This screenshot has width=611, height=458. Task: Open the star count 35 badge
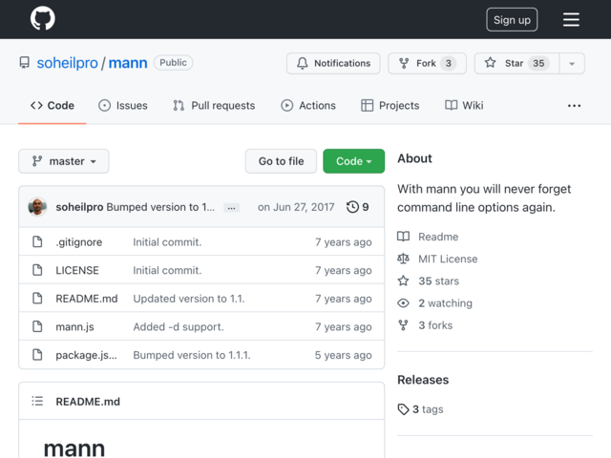click(x=538, y=63)
